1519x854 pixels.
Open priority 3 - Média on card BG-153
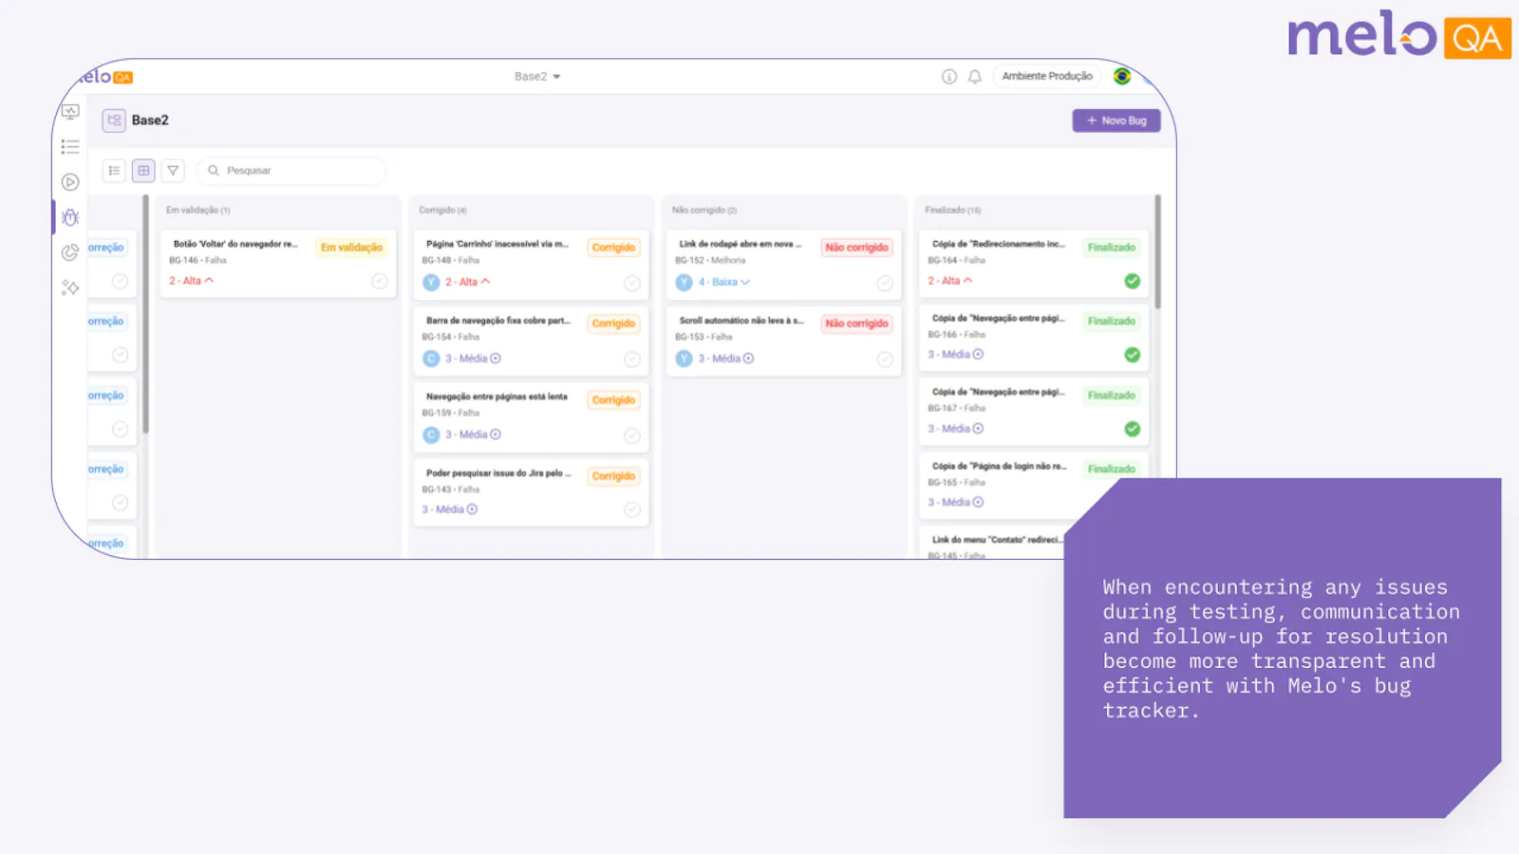coord(726,359)
